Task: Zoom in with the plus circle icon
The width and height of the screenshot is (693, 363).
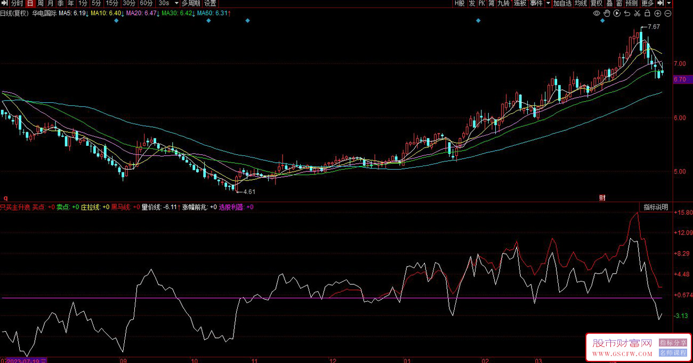Action: (x=658, y=13)
